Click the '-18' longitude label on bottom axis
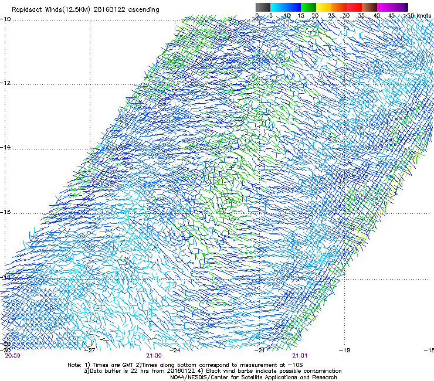This screenshot has height=381, width=434. (345, 351)
